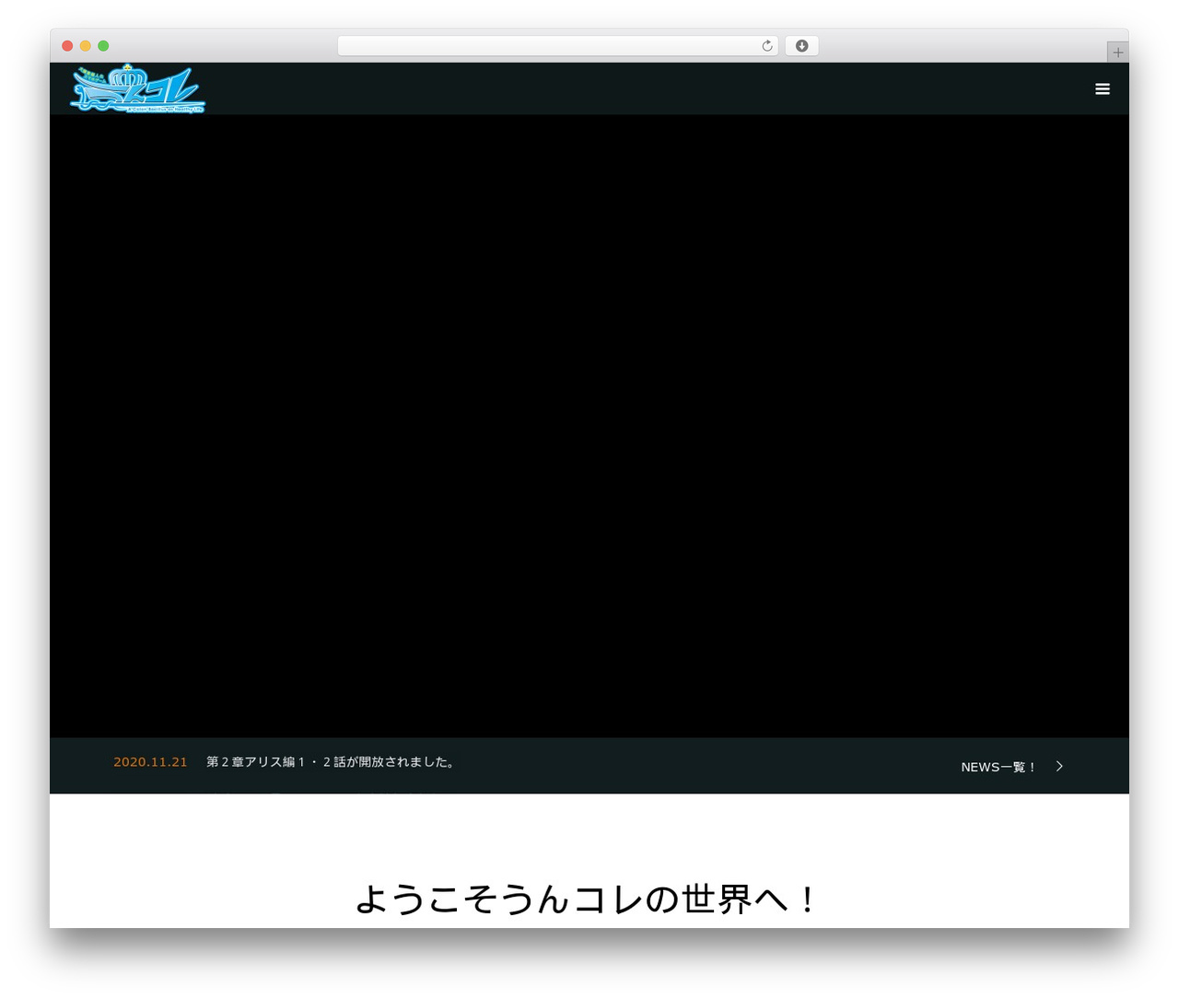The height and width of the screenshot is (999, 1179).
Task: Open the NEWS一覧！ link
Action: (x=999, y=767)
